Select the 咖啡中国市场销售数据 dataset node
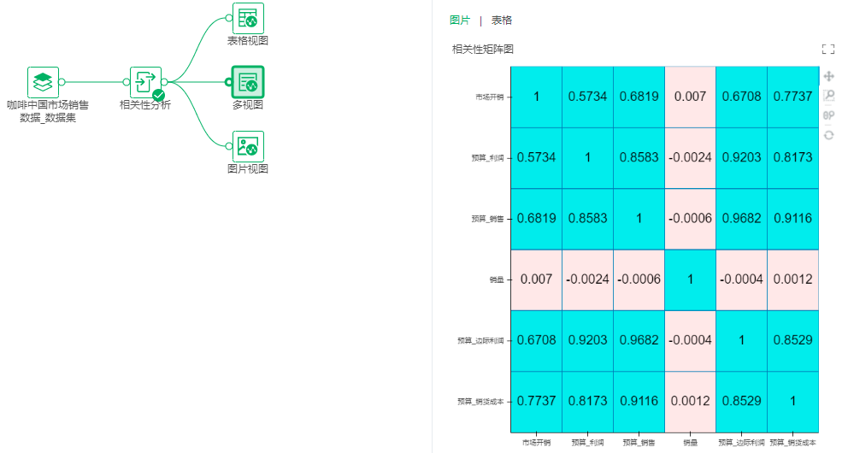This screenshot has width=848, height=453. 43,83
